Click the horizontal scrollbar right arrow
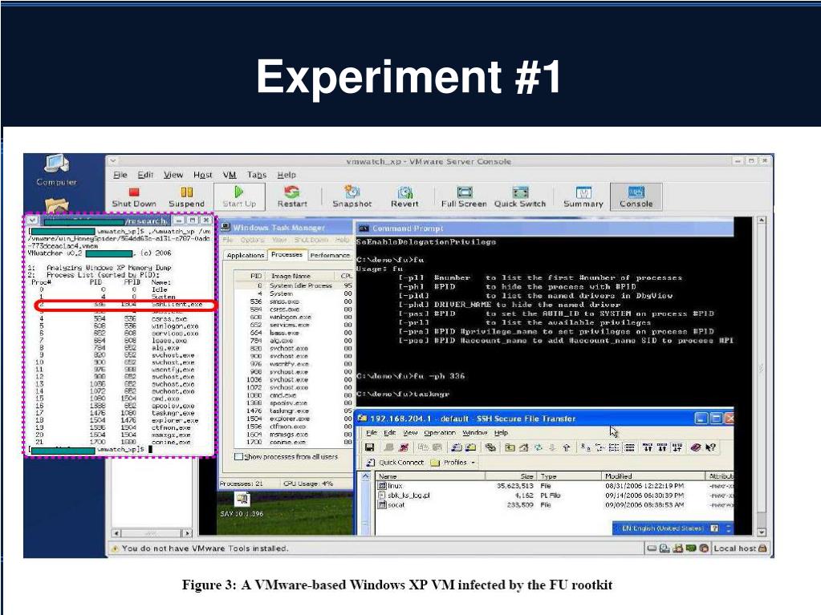The width and height of the screenshot is (821, 615). [x=186, y=533]
